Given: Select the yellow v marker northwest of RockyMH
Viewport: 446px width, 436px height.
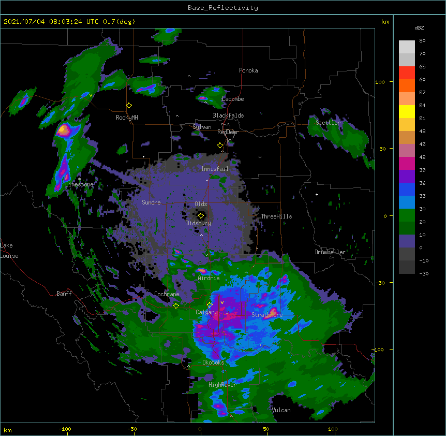Looking at the screenshot, I should pos(91,95).
